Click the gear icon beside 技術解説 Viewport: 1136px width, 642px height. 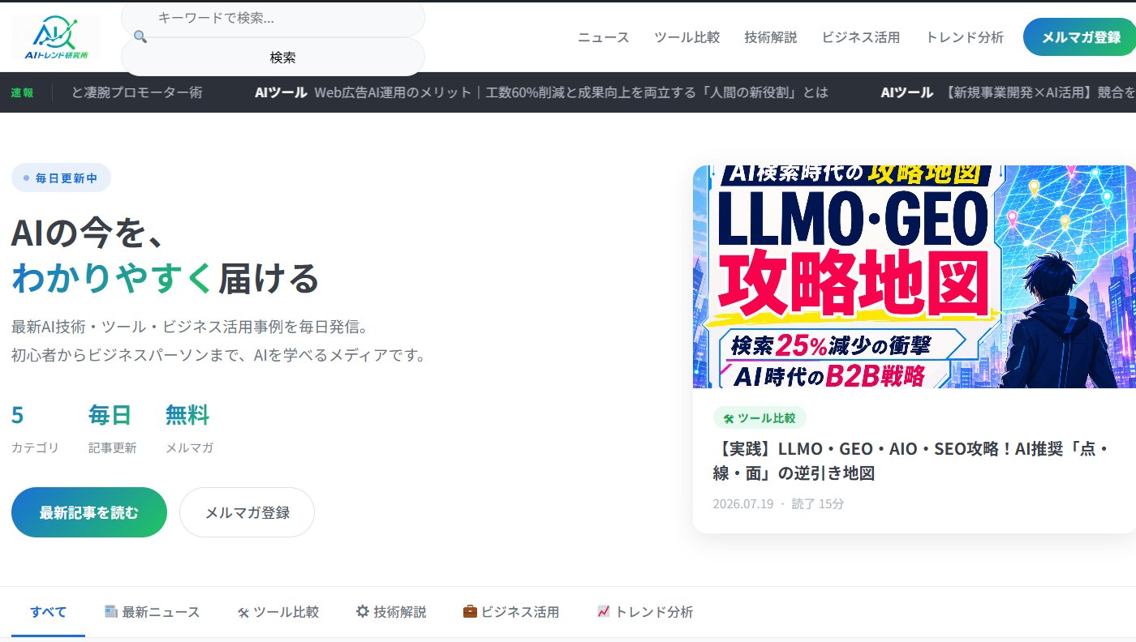pyautogui.click(x=363, y=611)
